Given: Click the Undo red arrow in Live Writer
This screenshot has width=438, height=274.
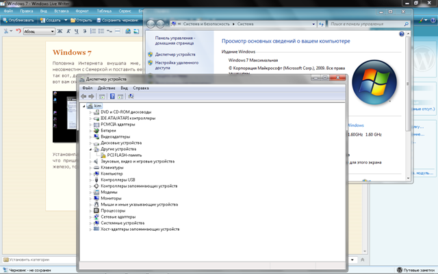Looking at the screenshot, I should pos(18,31).
